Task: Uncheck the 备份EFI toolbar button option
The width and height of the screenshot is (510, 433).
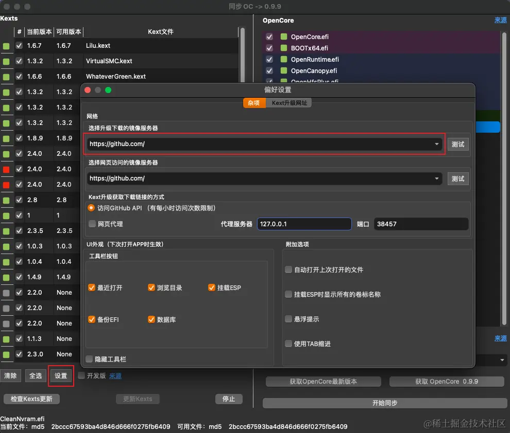Action: coord(92,319)
